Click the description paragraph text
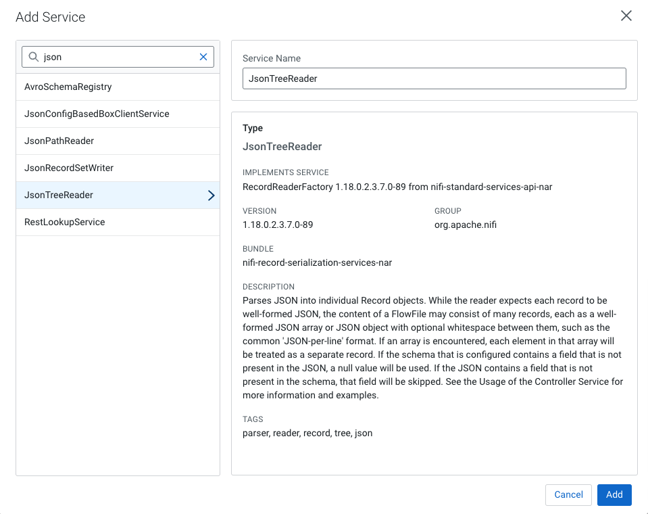648x514 pixels. pos(432,348)
